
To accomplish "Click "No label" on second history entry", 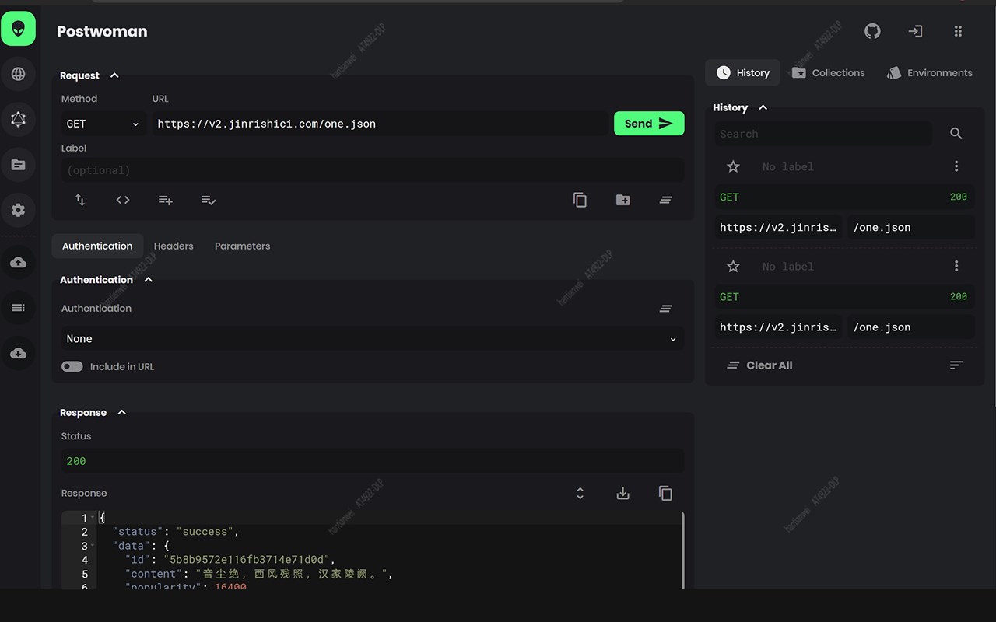I will click(x=788, y=266).
